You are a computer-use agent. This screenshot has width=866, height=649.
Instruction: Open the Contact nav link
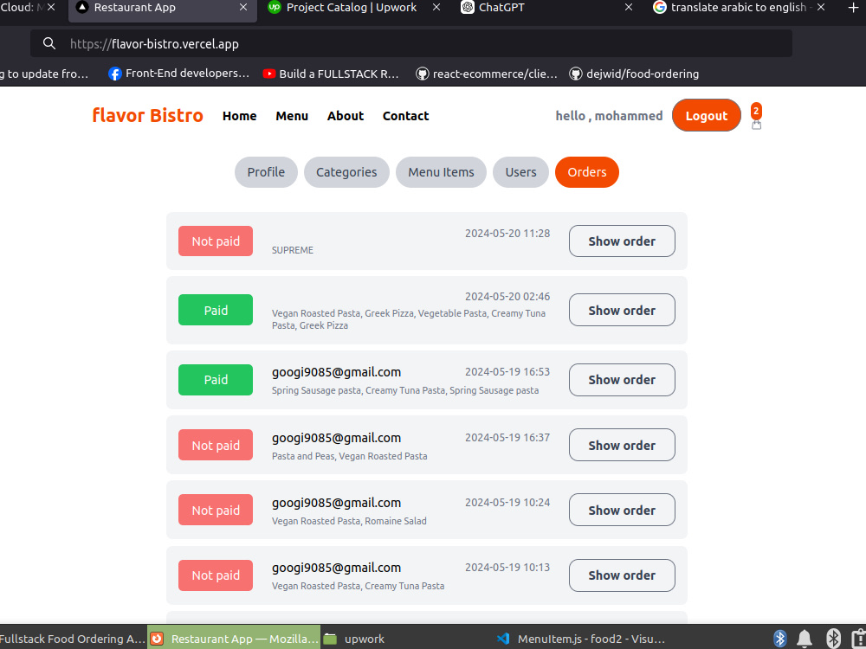[405, 116]
